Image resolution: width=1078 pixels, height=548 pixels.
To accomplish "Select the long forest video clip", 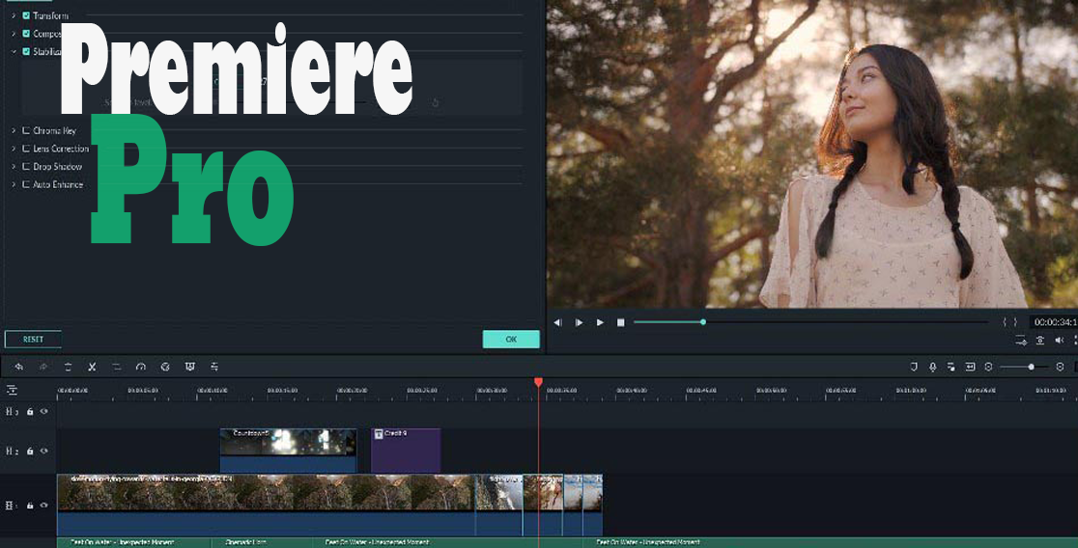I will coord(266,504).
